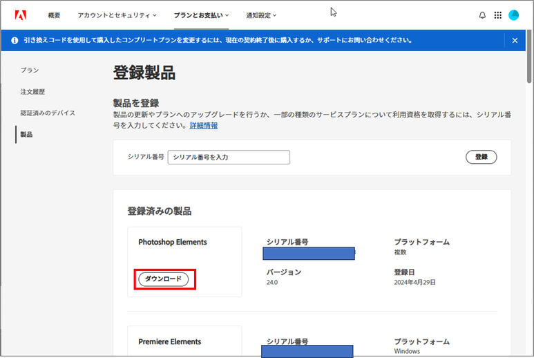The image size is (534, 358).
Task: Open the notifications bell icon
Action: pyautogui.click(x=482, y=15)
